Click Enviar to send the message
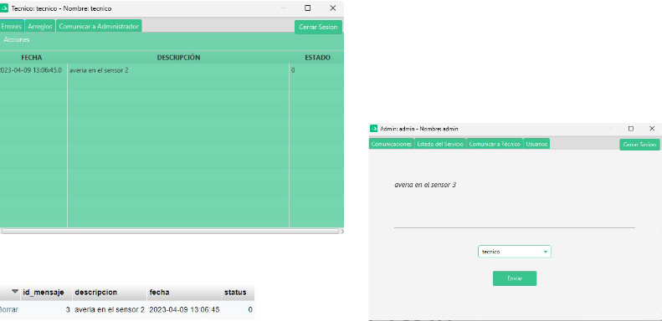The width and height of the screenshot is (662, 321). 515,278
